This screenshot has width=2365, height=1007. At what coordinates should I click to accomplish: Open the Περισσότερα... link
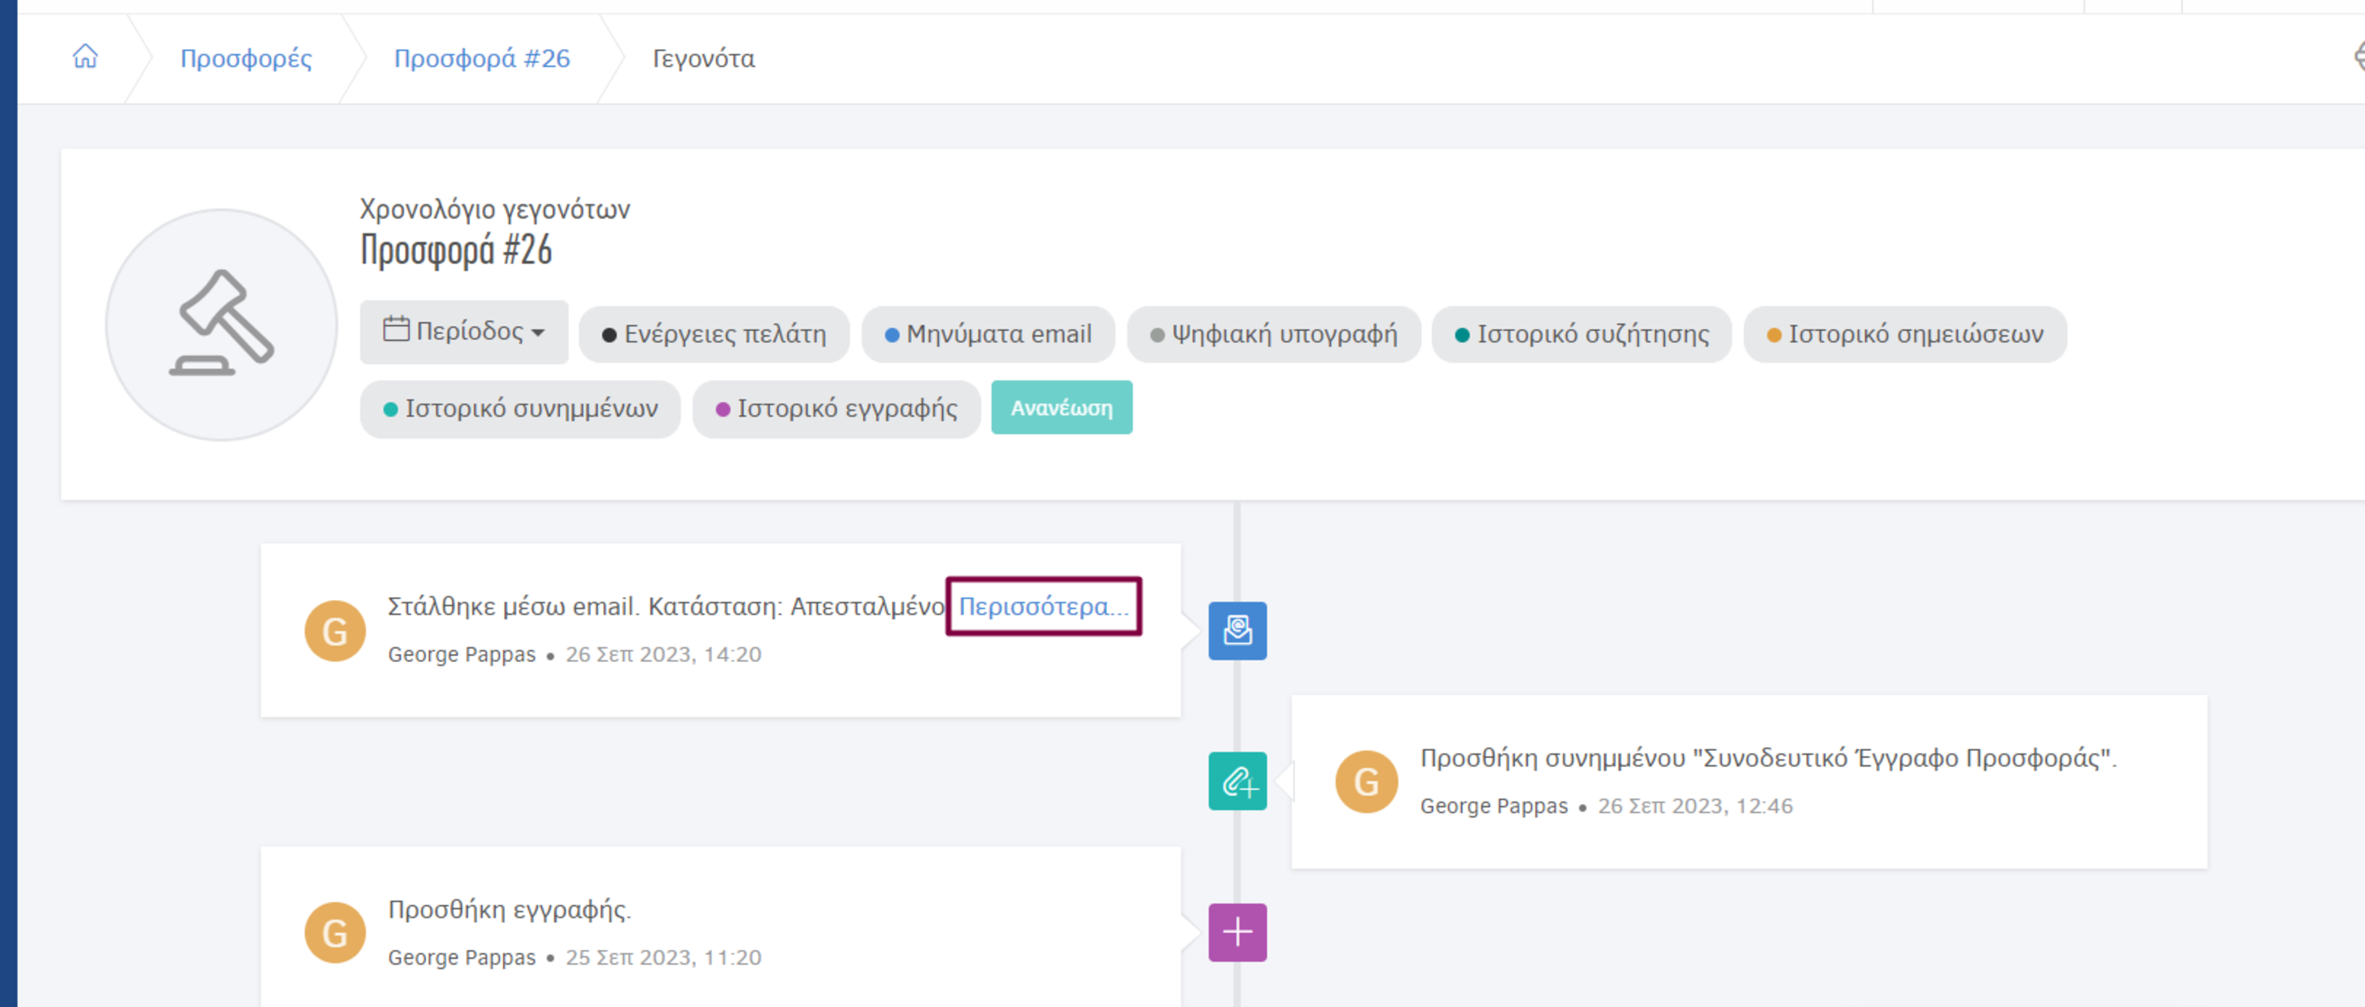(x=1044, y=606)
